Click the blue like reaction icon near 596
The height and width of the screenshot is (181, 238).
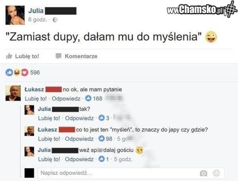click(10, 72)
